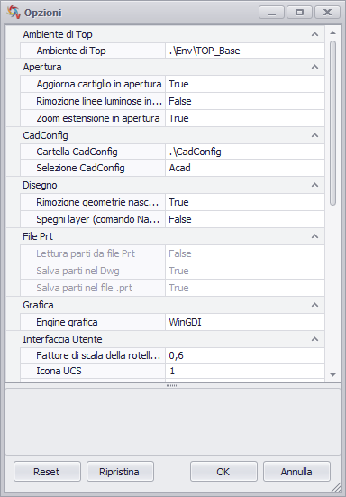Edit the Ambiente di Top path field

pyautogui.click(x=245, y=51)
